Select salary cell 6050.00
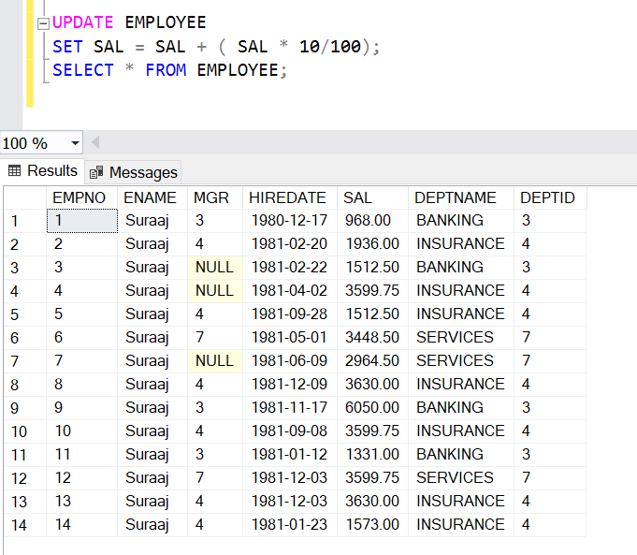Image resolution: width=637 pixels, height=555 pixels. (x=372, y=408)
